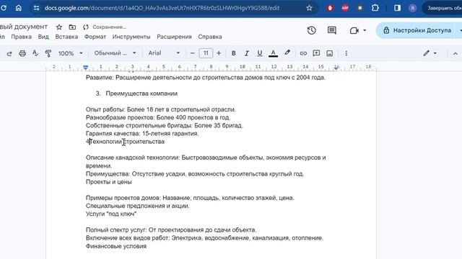
Task: Reload the page in the browser
Action: (x=4, y=8)
